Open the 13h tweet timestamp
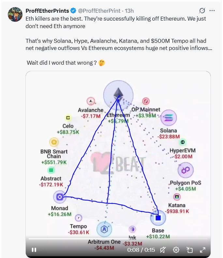The width and height of the screenshot is (223, 258). coord(129,11)
